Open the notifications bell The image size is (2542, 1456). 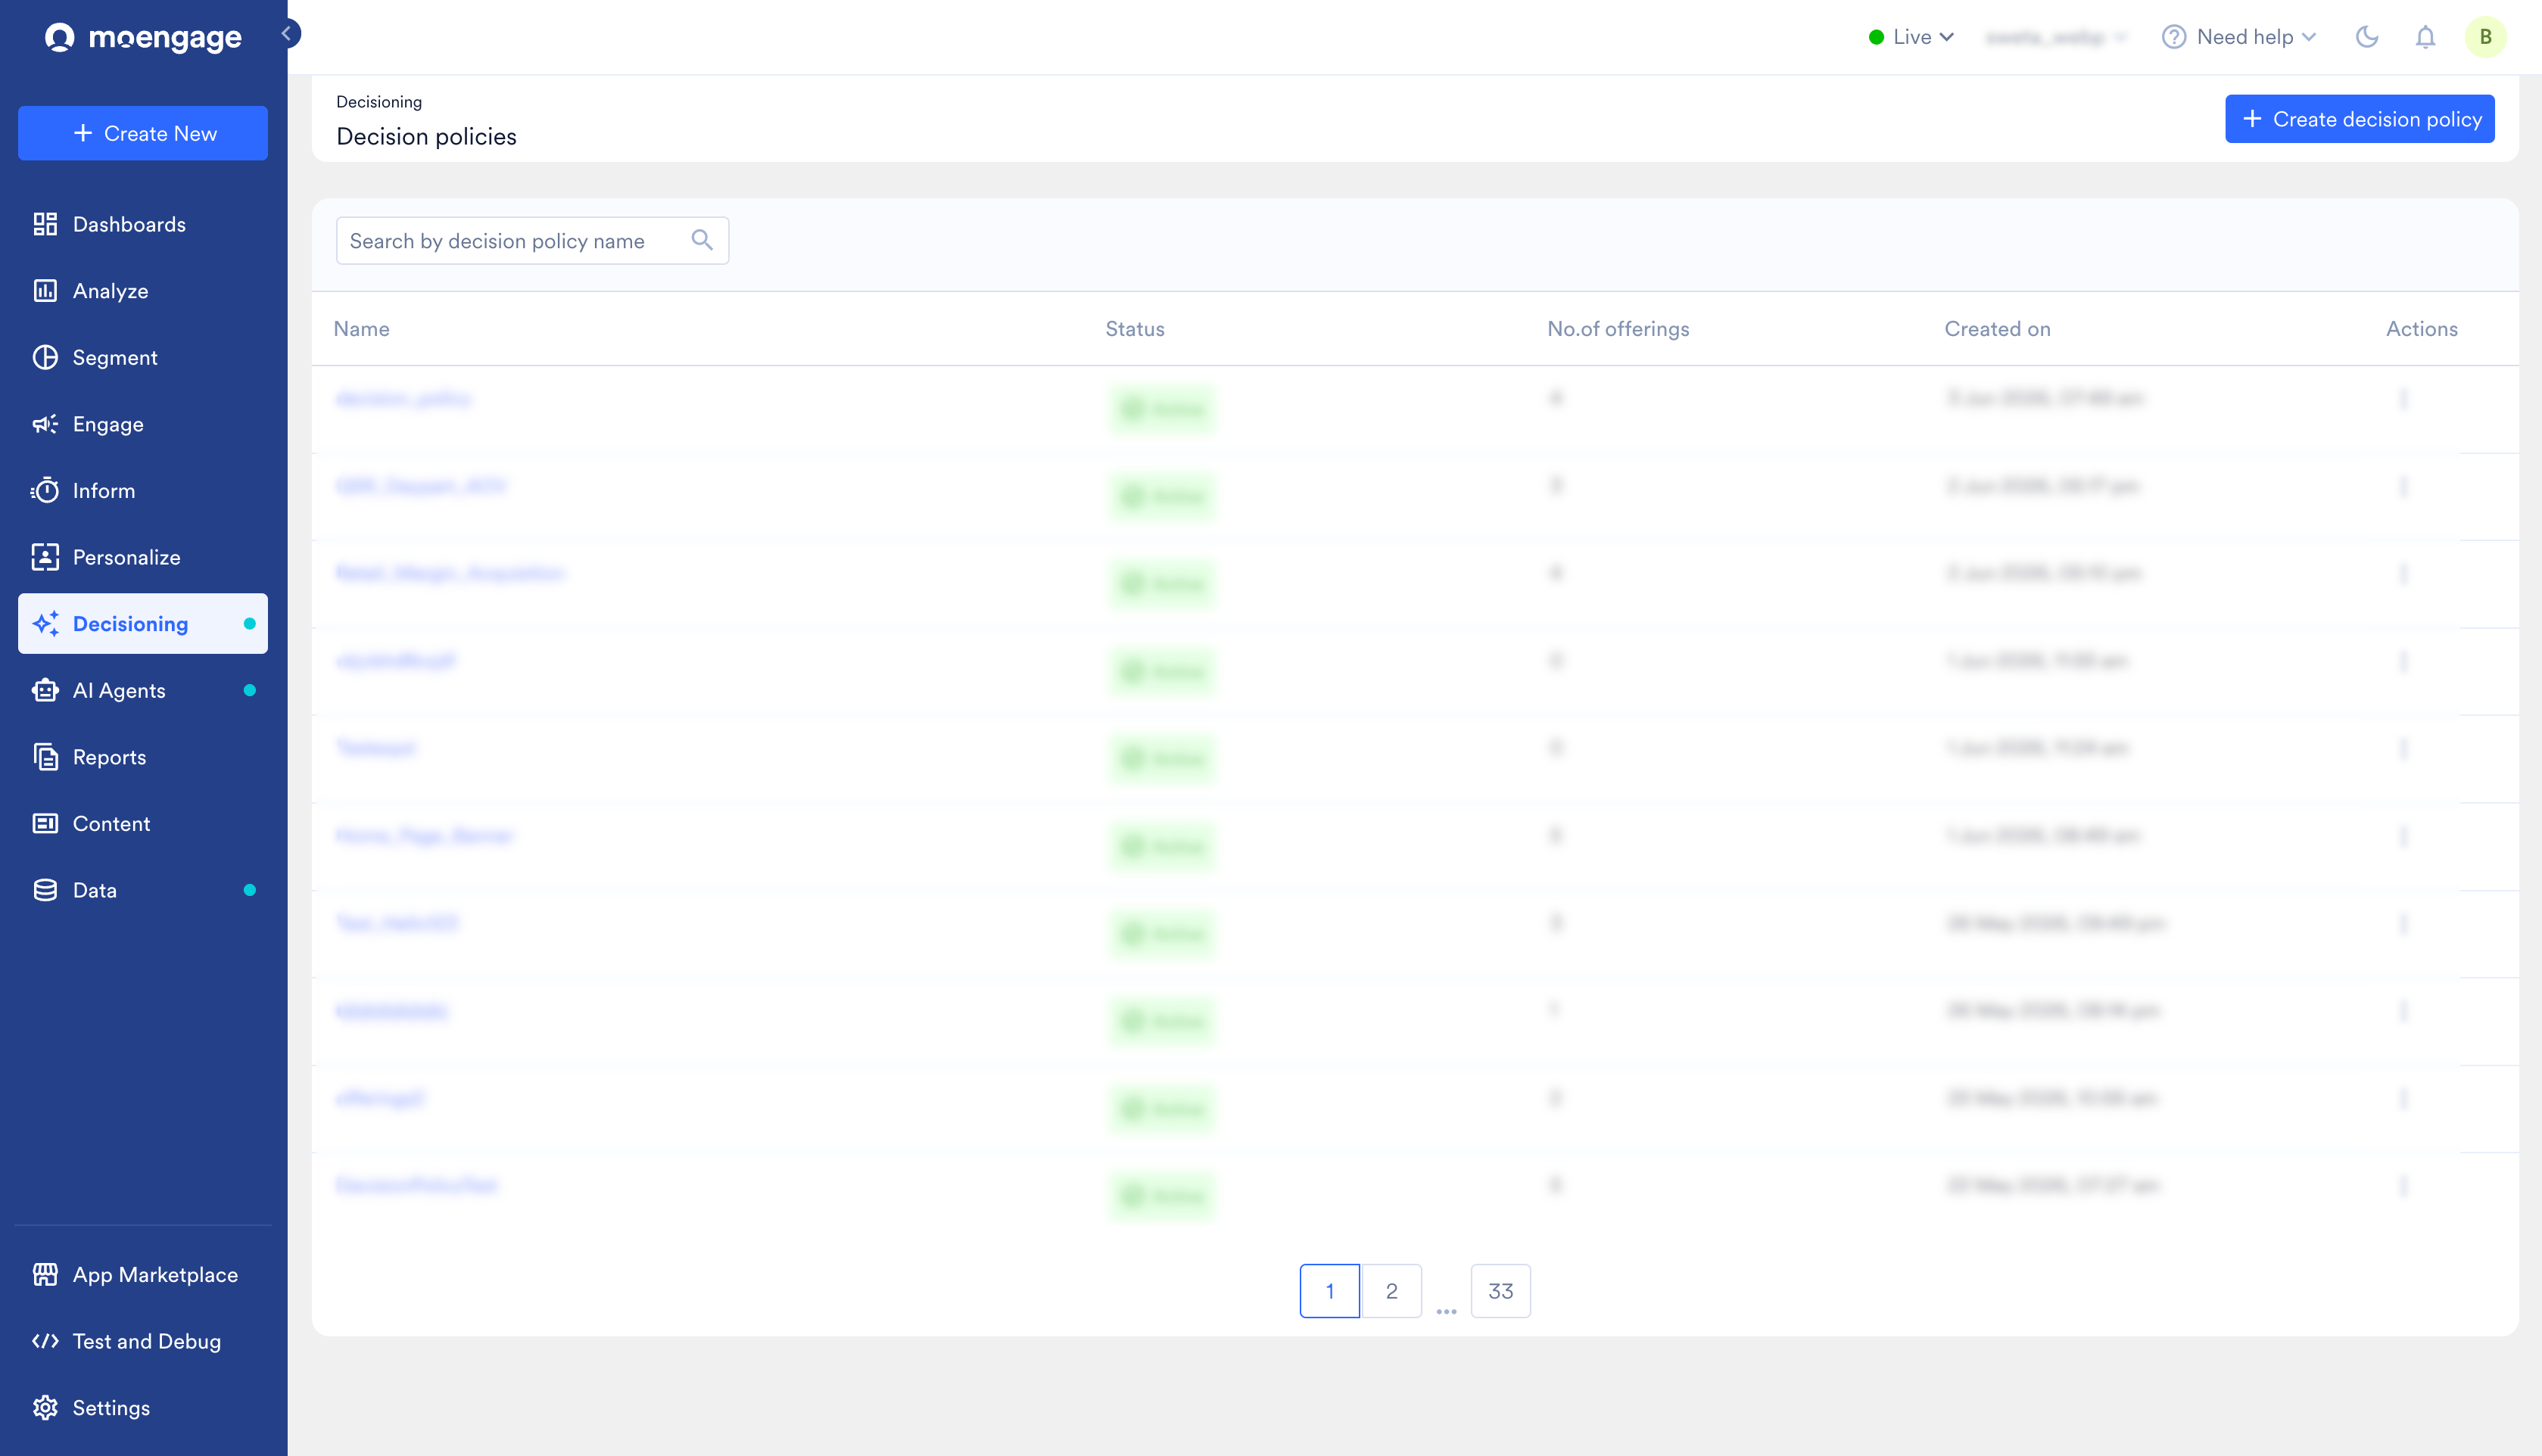coord(2425,37)
